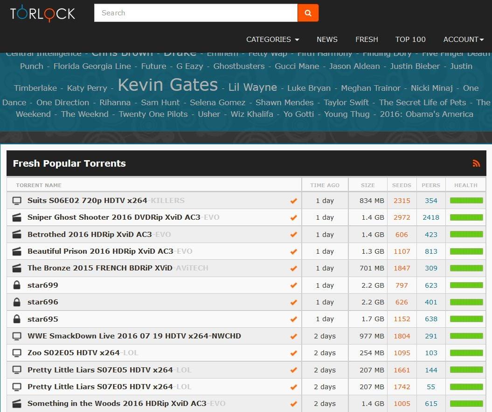
Task: Open Sniper Ghost Shooter 2016 DVDRip torrent
Action: tap(123, 217)
